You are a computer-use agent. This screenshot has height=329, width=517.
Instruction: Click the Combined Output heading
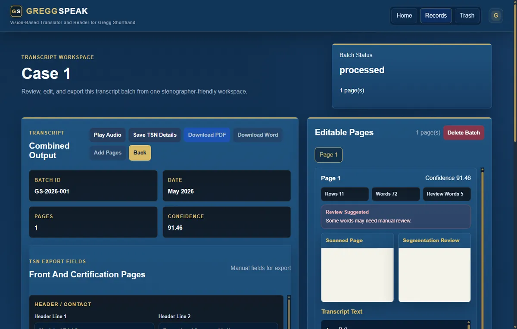[x=49, y=150]
